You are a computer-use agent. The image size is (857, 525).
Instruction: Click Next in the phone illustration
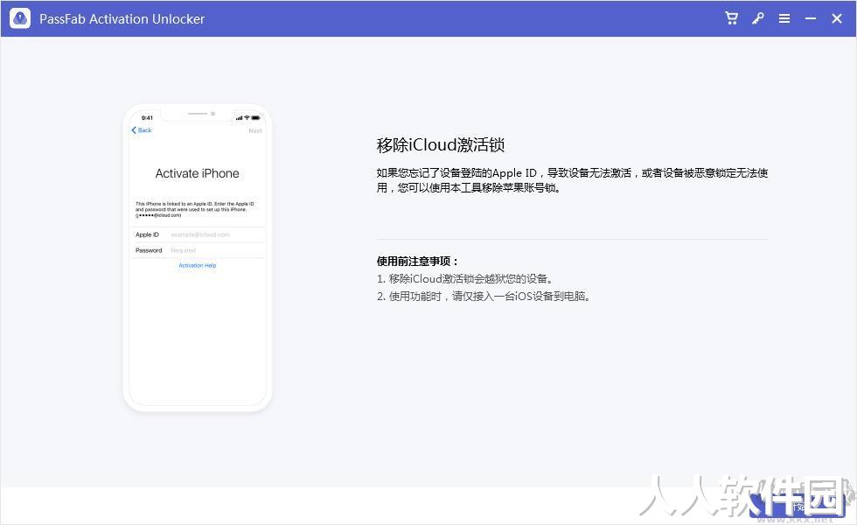point(254,130)
